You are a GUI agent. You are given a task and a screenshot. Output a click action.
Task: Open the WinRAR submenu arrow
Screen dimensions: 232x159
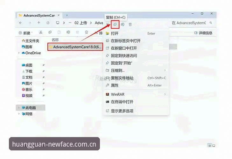(x=165, y=94)
